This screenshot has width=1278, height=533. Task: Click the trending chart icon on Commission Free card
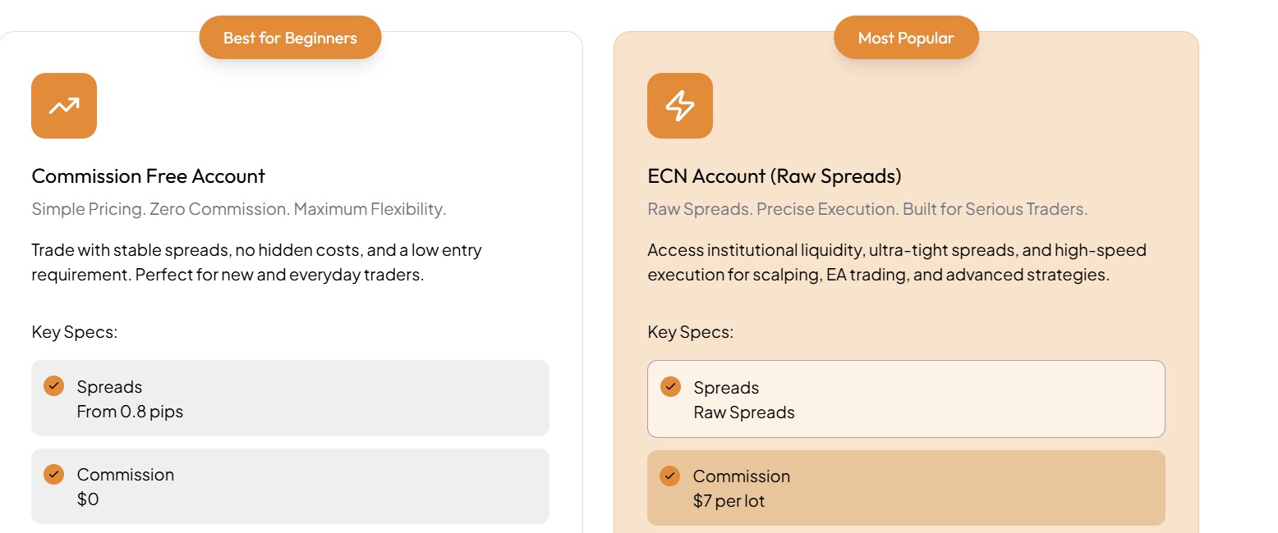coord(64,106)
